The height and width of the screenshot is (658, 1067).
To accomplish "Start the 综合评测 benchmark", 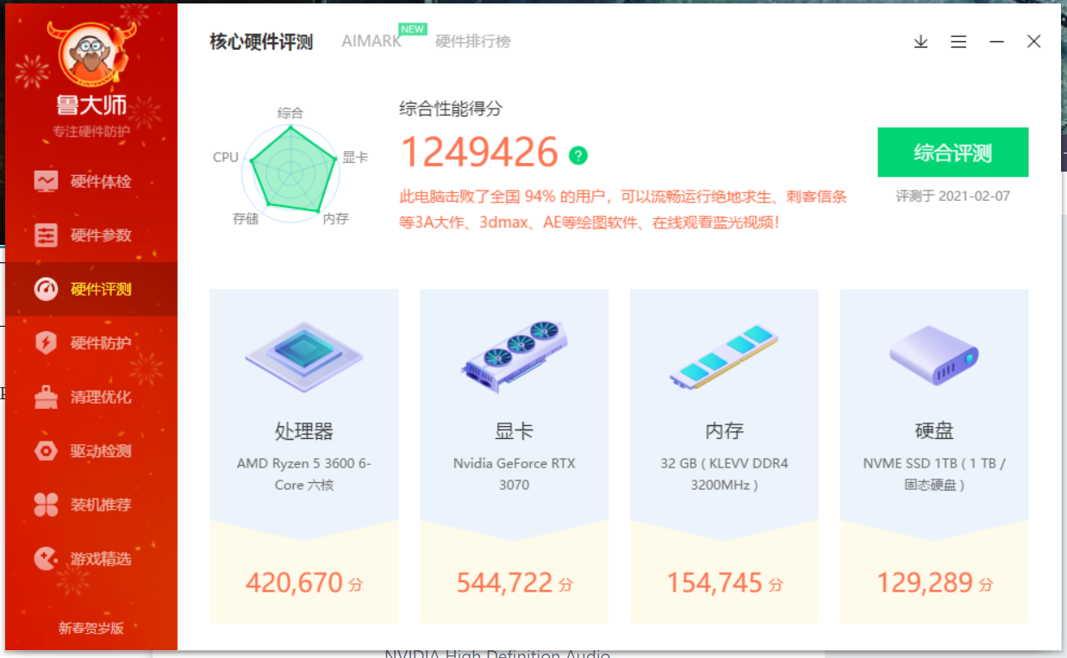I will (953, 153).
